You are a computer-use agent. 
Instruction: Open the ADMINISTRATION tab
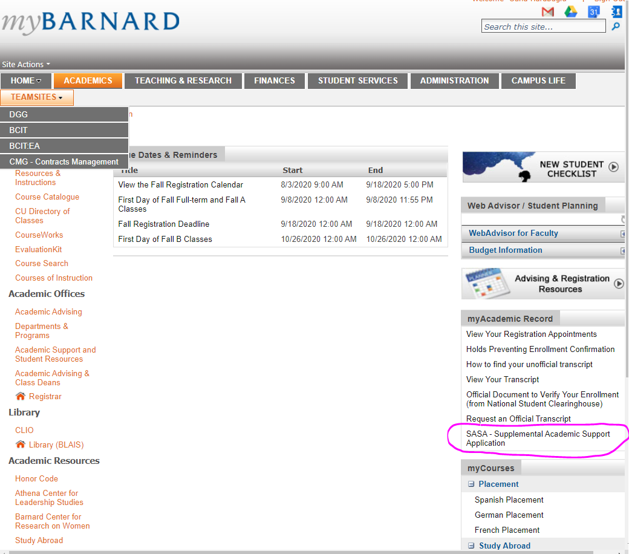pos(454,80)
